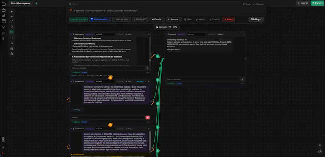Click the red logout icon
The width and height of the screenshot is (325, 157).
click(3, 153)
